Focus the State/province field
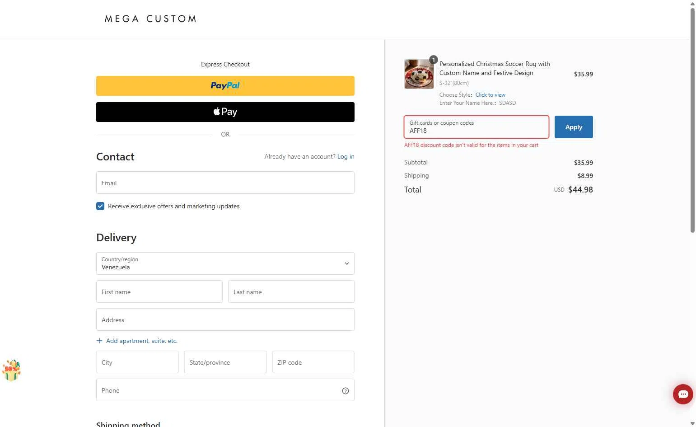Viewport: 696px width, 427px height. coord(225,362)
